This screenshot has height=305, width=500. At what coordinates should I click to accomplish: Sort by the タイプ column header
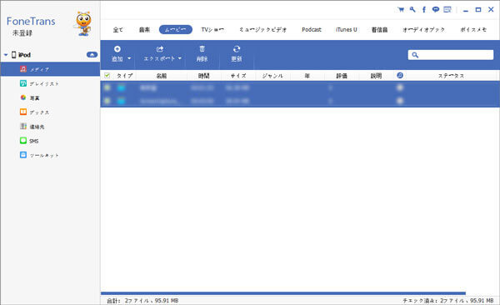[x=125, y=76]
